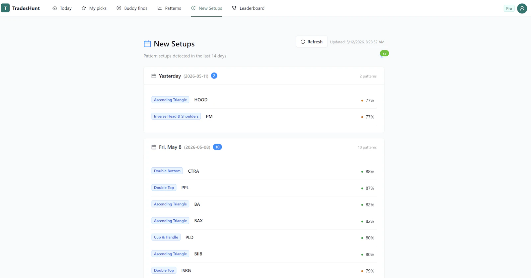The image size is (531, 278).
Task: Click the blue 2 count badge
Action: 214,76
